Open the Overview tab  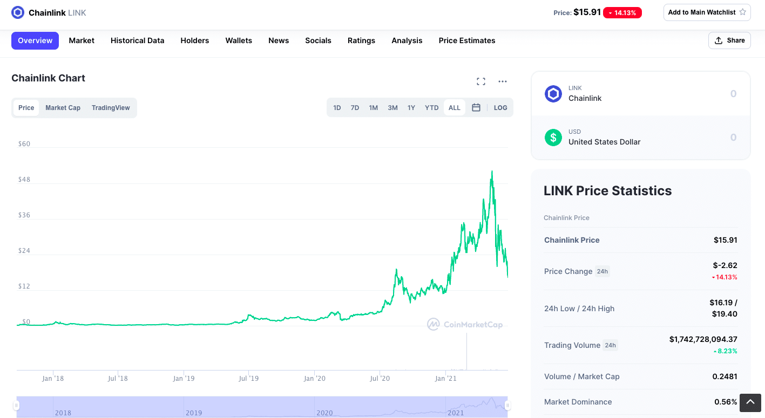coord(35,40)
